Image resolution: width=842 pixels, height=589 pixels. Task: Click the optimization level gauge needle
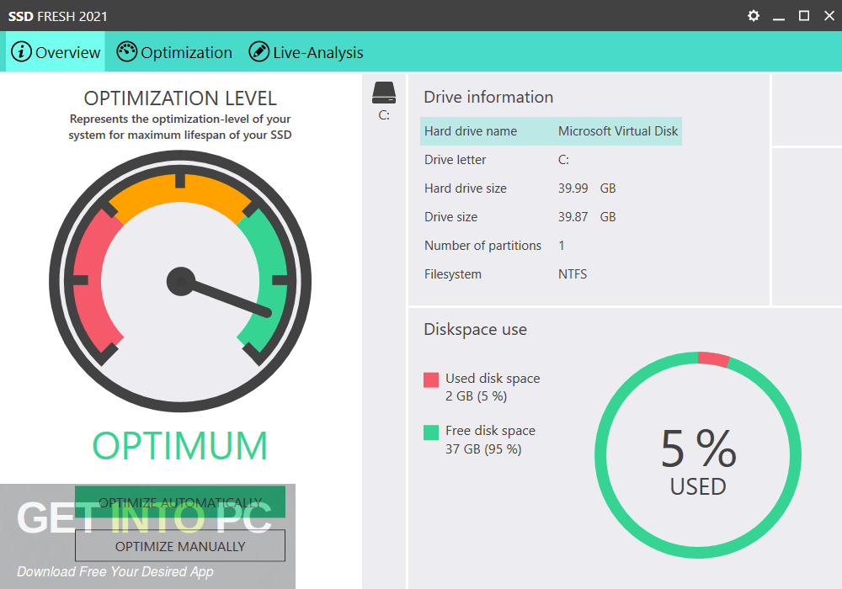coord(219,294)
